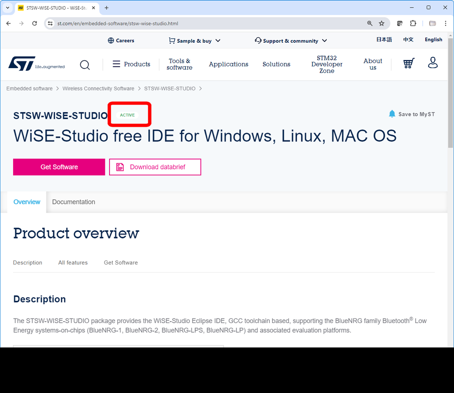The width and height of the screenshot is (454, 393).
Task: Click the user account profile icon
Action: tap(433, 63)
